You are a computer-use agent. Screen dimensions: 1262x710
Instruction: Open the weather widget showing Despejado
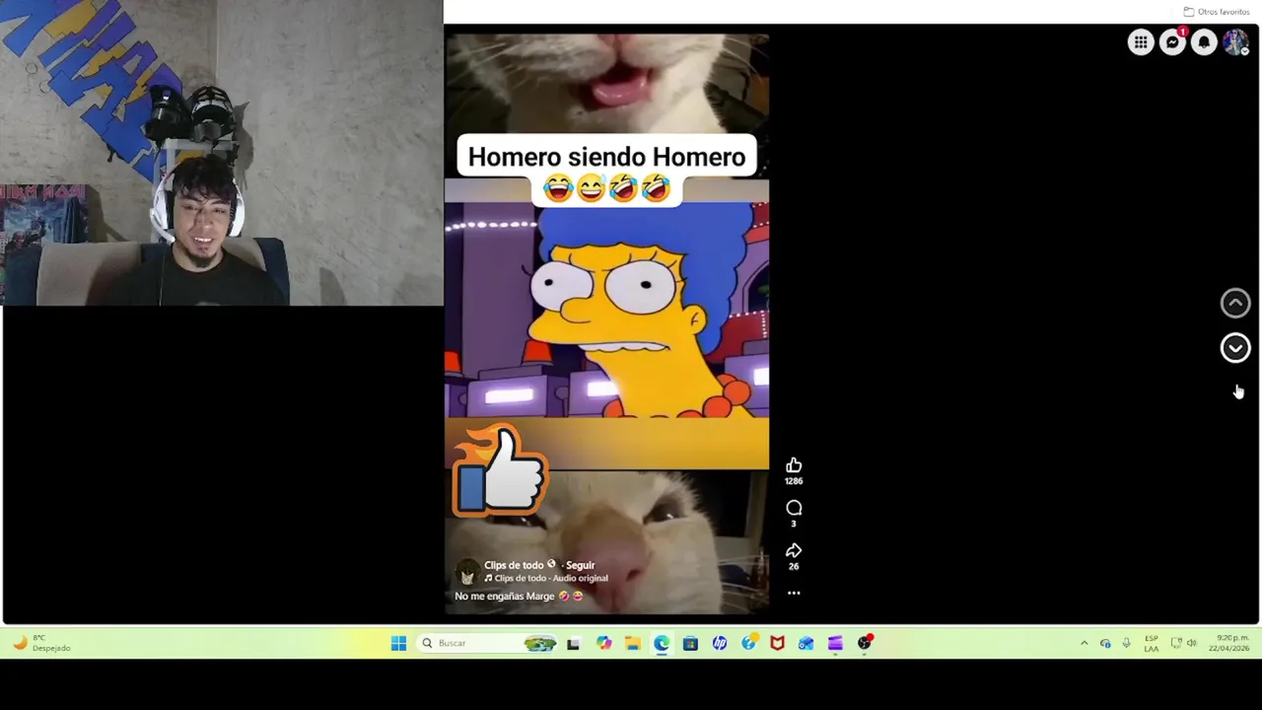coord(41,643)
